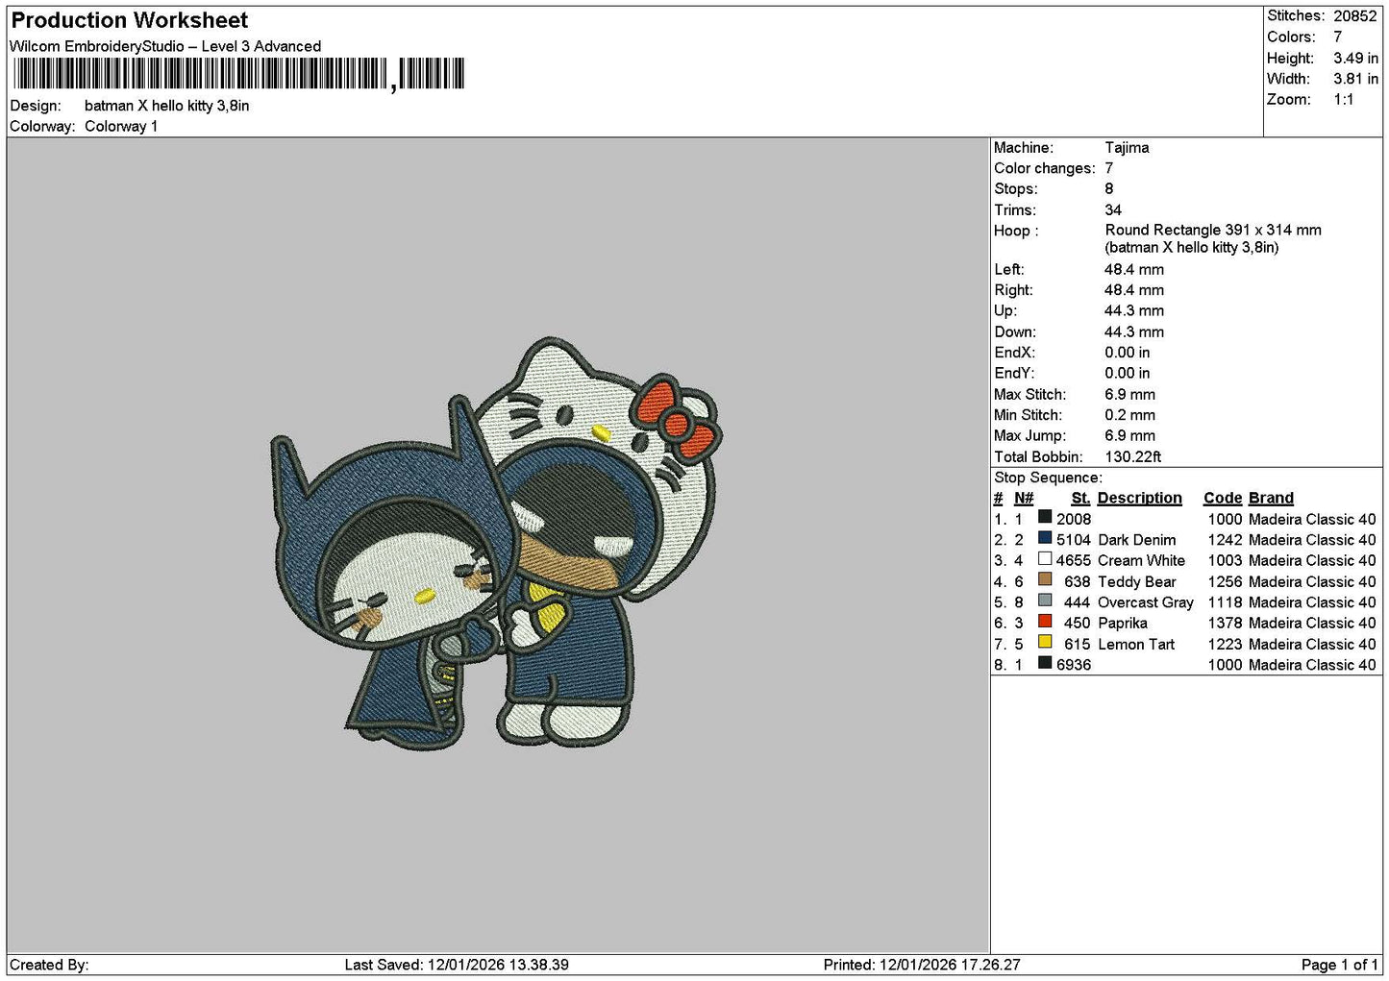Click the 'St.' column header
1389x981 pixels.
click(x=1080, y=498)
